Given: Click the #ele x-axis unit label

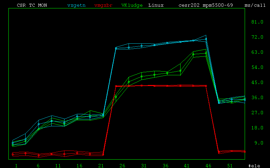Looking at the screenshot, I should pos(254,166).
